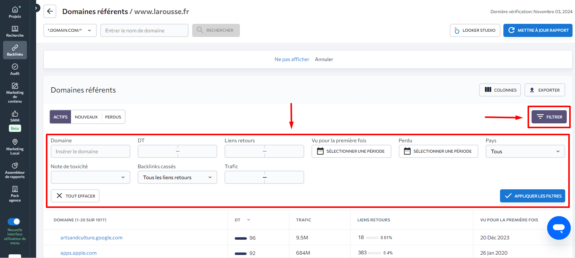This screenshot has height=258, width=575.
Task: Open the Note de toxicité dropdown
Action: [x=91, y=177]
